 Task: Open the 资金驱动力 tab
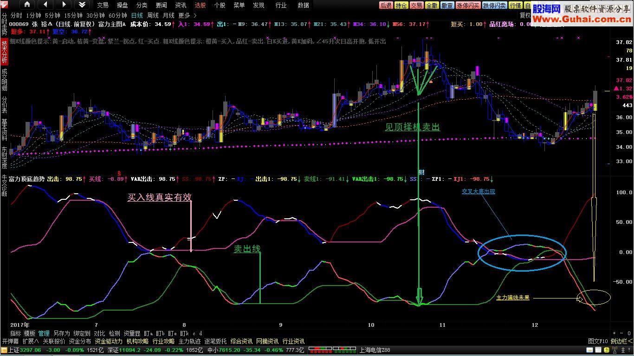109,341
